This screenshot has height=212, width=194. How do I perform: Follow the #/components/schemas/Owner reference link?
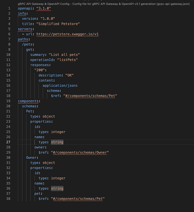(x=80, y=153)
